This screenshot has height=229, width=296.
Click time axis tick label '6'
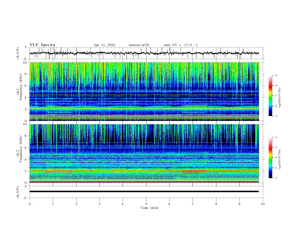point(169,204)
